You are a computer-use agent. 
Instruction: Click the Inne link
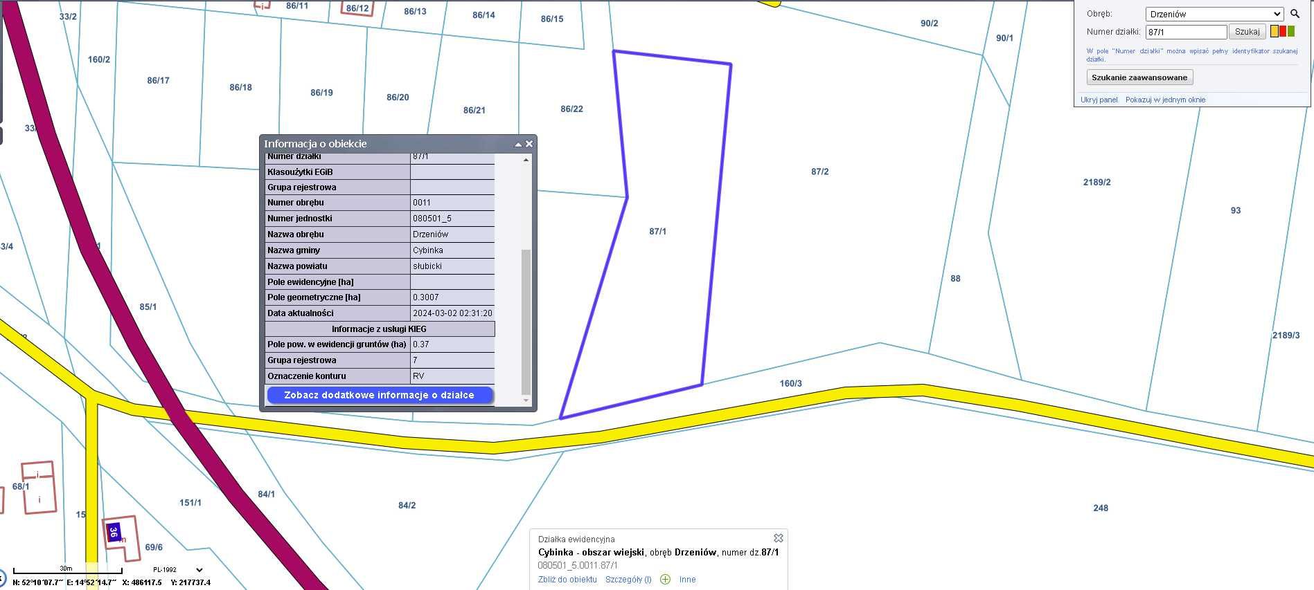tap(688, 580)
